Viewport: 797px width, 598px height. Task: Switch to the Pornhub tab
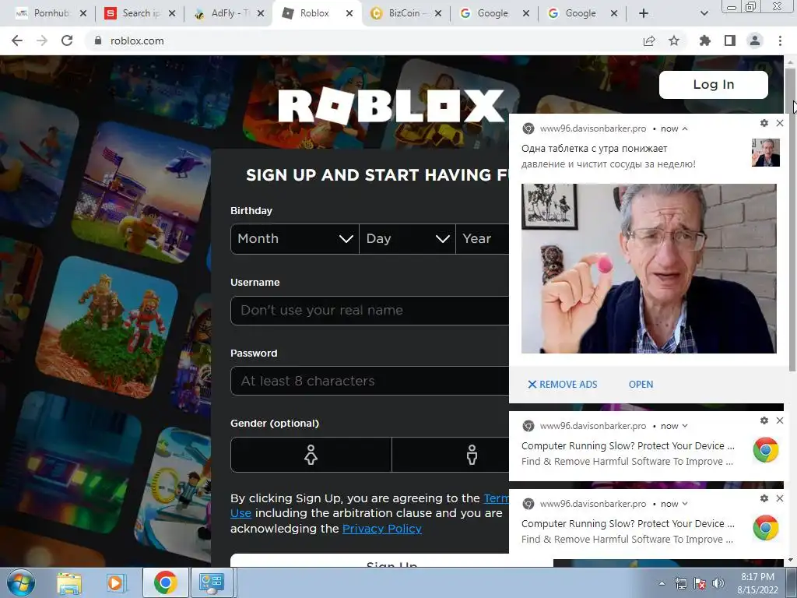pos(51,13)
